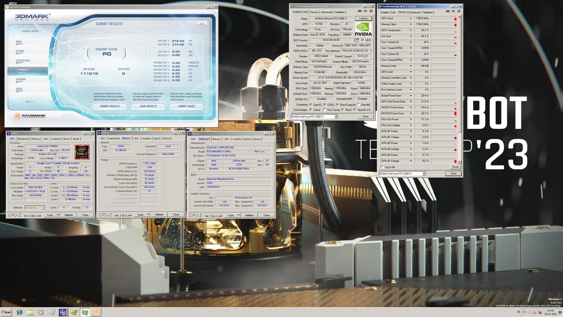The height and width of the screenshot is (317, 563).
Task: Toggle PhysX checkbox in GPU-Z
Action: coord(342,110)
